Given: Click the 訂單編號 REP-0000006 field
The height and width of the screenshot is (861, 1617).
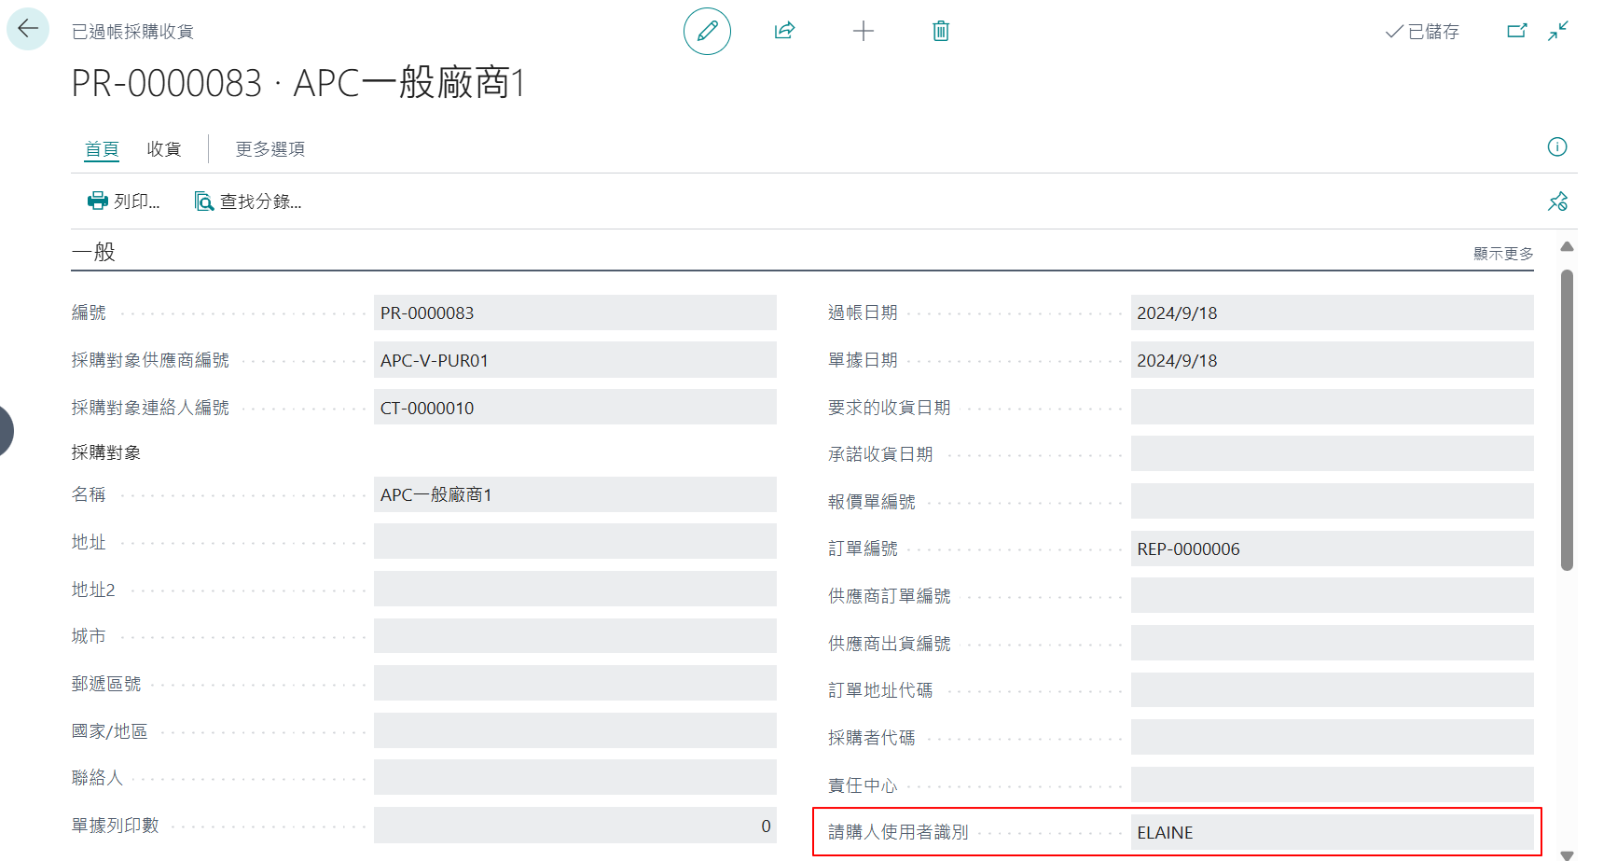Looking at the screenshot, I should tap(1332, 549).
